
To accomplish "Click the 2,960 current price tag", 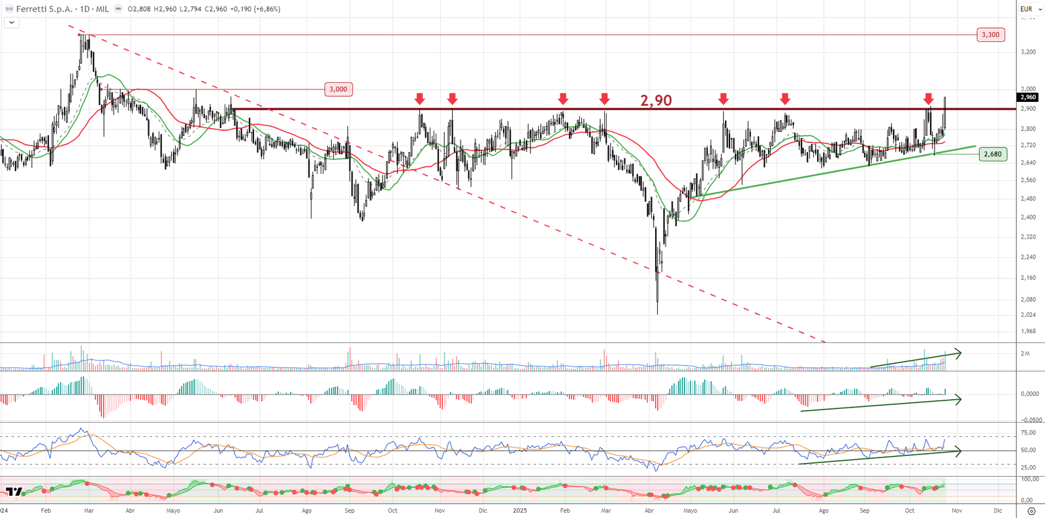I will point(1028,97).
